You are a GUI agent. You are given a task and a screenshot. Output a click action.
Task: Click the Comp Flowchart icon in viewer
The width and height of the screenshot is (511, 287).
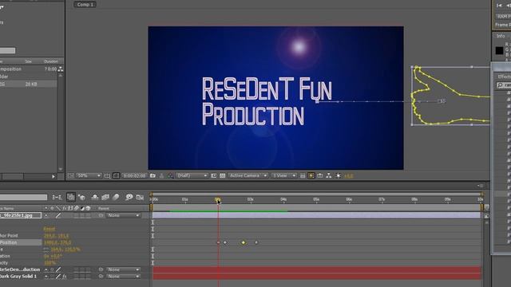[x=329, y=175]
